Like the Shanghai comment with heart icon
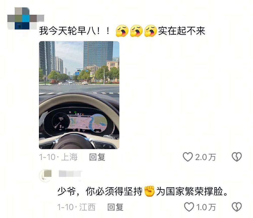 pyautogui.click(x=188, y=157)
